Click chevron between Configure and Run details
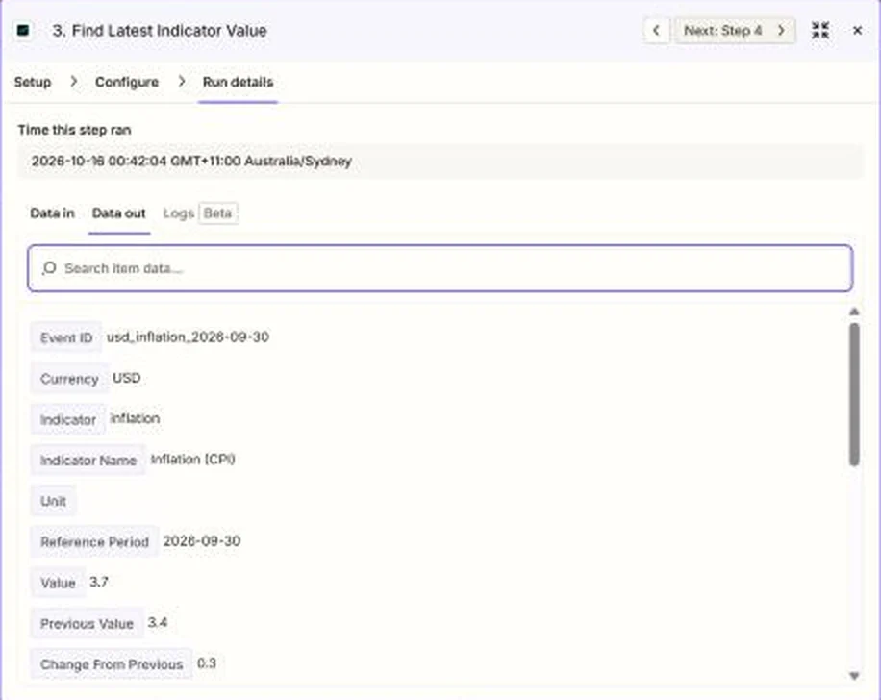The height and width of the screenshot is (700, 881). click(x=182, y=82)
